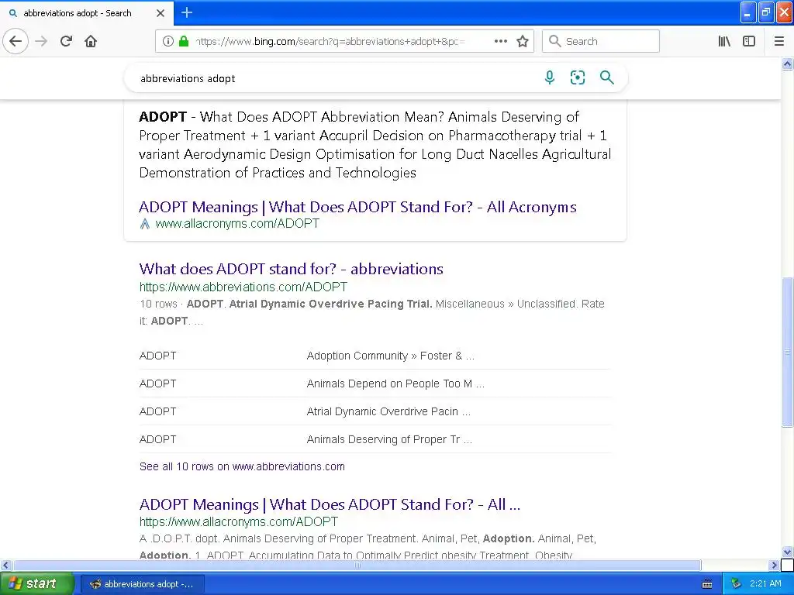Toggle the sidebars view icon
794x595 pixels.
[749, 41]
